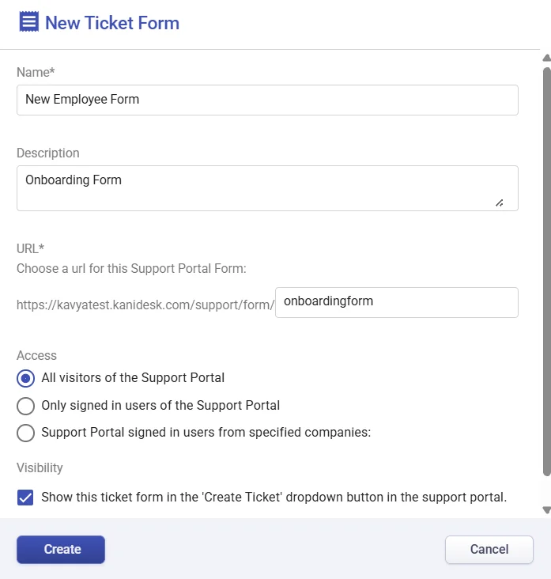The image size is (551, 579).
Task: Select 'signed in users from specified companies' radio
Action: coord(26,433)
